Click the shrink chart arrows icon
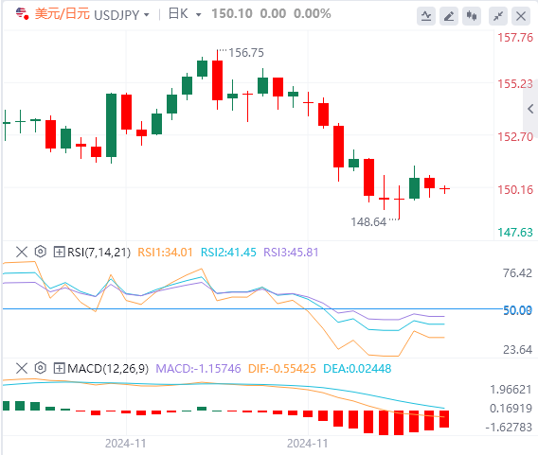The image size is (538, 455). click(x=498, y=16)
